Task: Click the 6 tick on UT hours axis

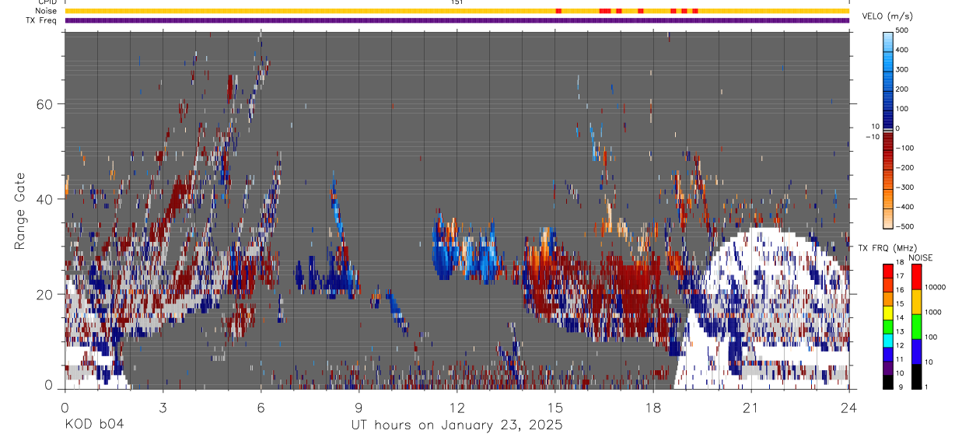Action: (261, 407)
